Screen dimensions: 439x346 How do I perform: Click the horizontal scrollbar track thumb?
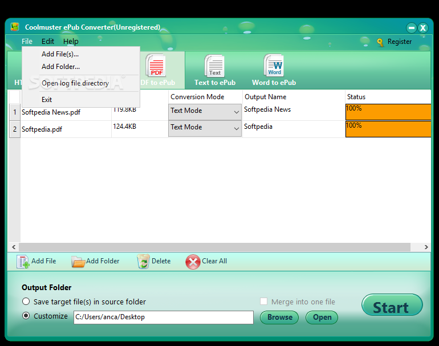tap(214, 247)
